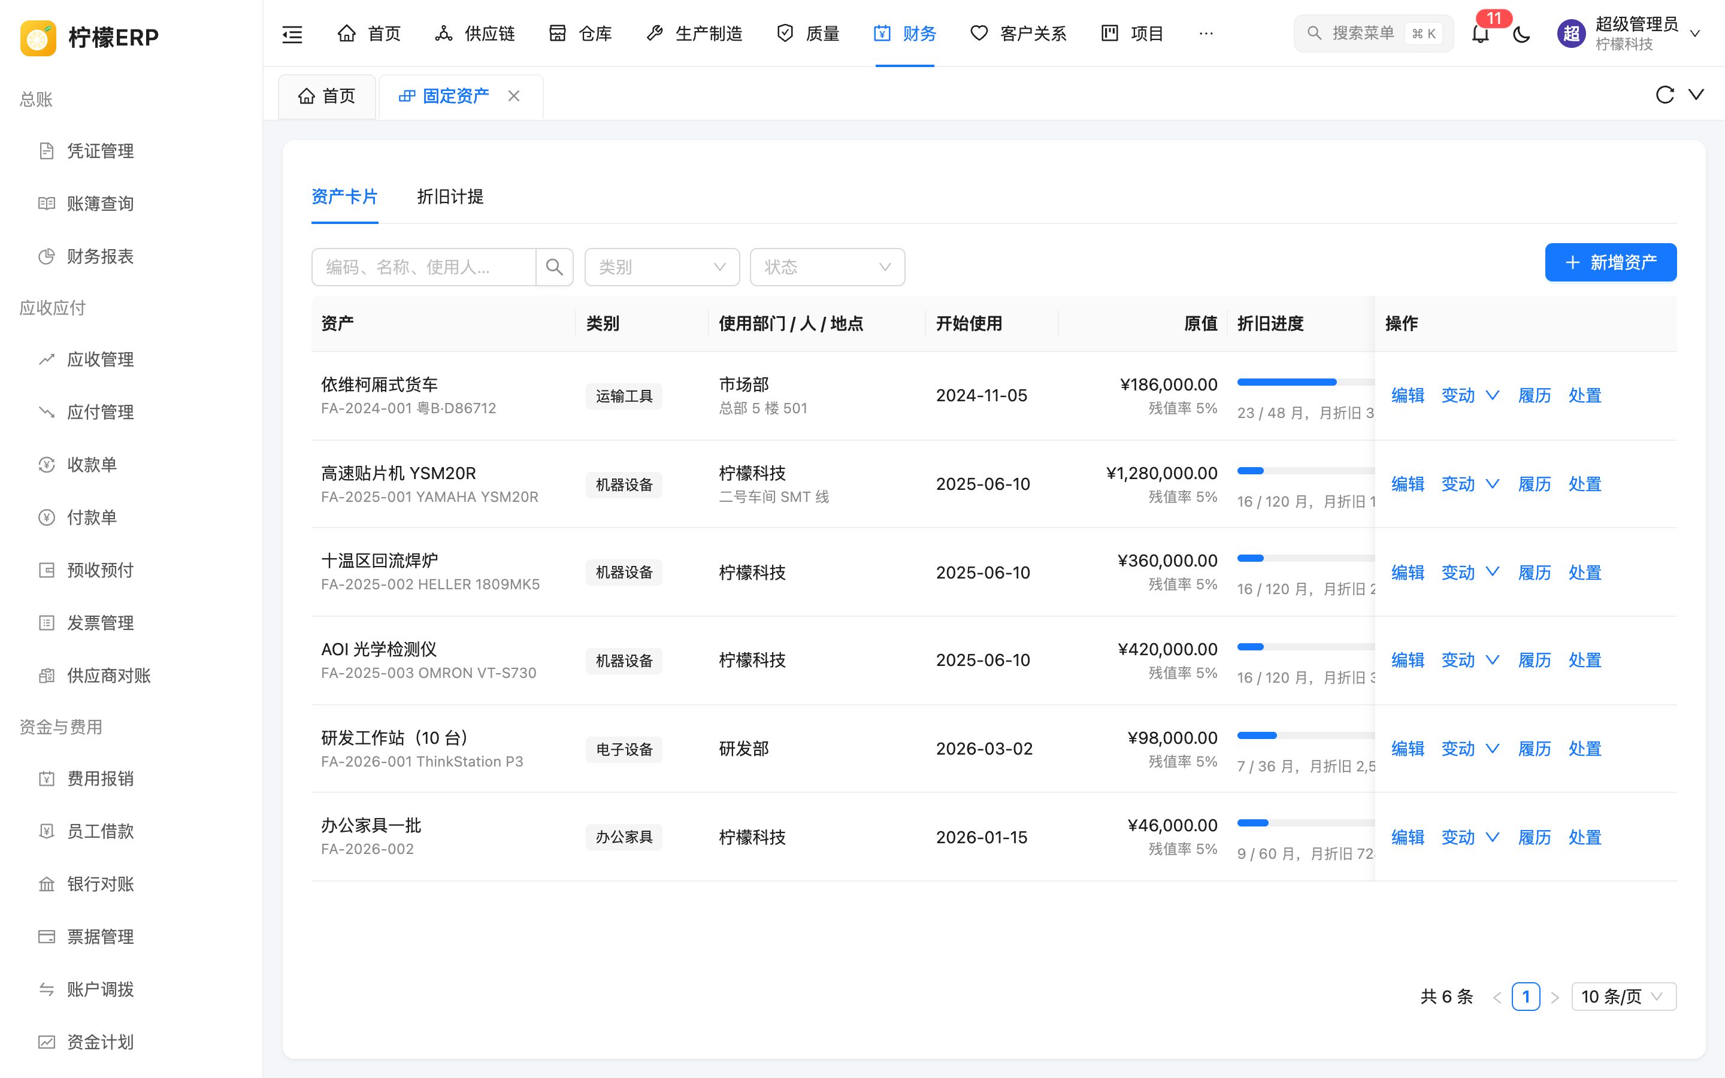Click the 新增资产 button
The image size is (1725, 1078).
(x=1611, y=262)
